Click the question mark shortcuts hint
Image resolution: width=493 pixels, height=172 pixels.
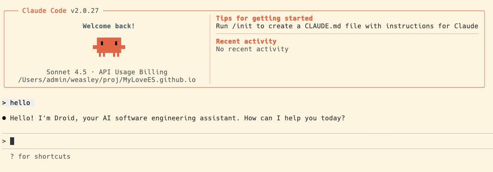coord(12,156)
